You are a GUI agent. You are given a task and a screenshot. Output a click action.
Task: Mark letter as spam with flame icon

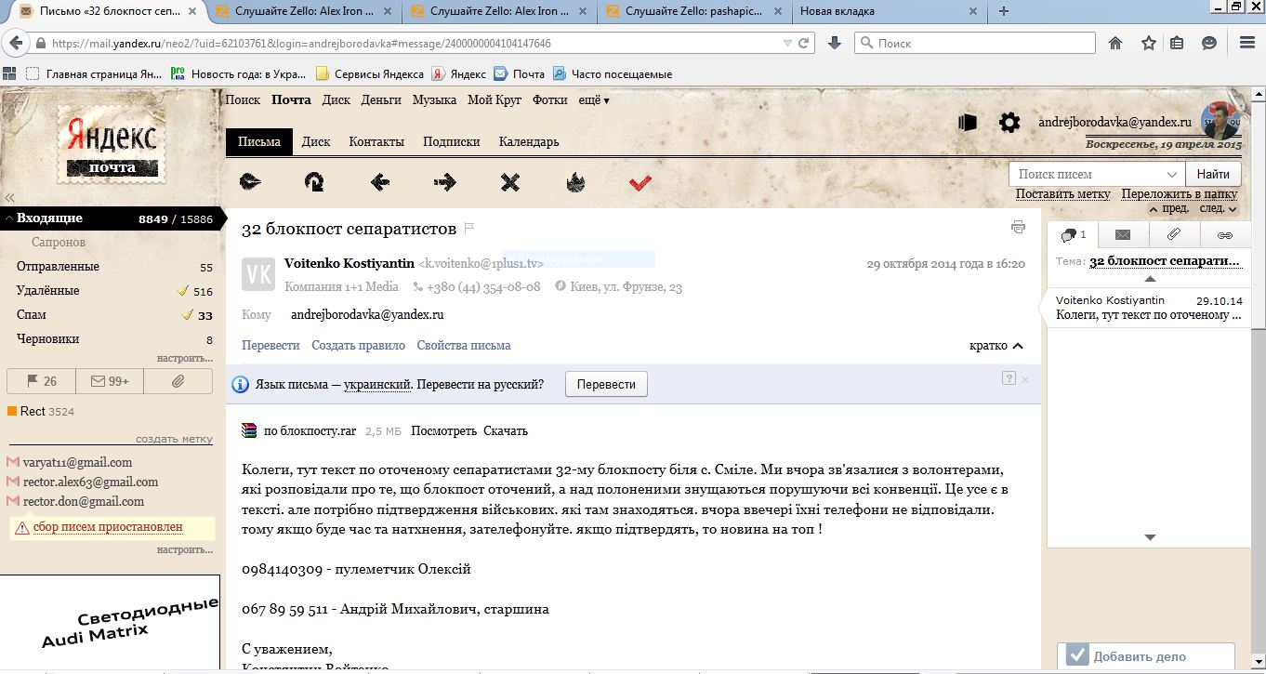[574, 182]
